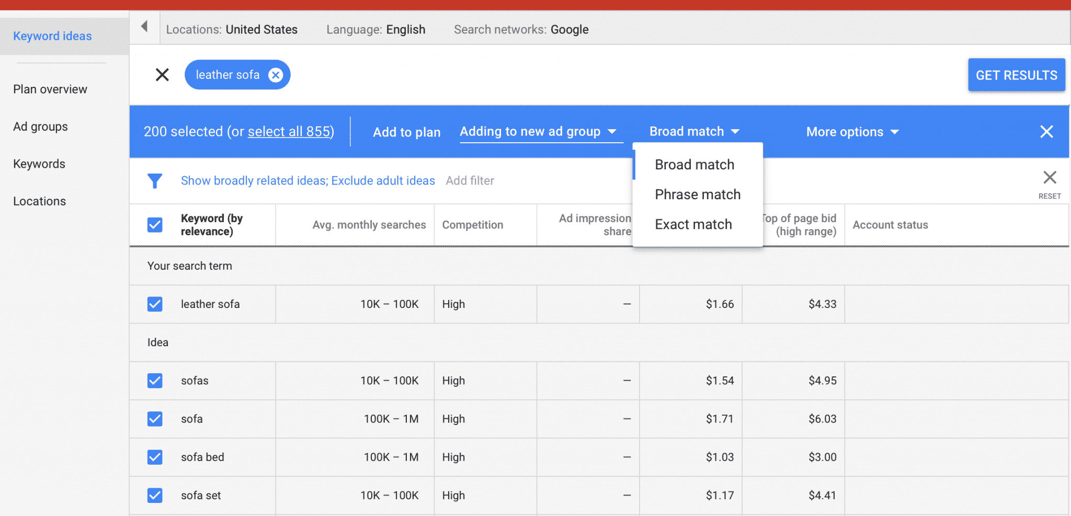The image size is (1071, 516).
Task: Uncheck the sofa row checkbox
Action: (x=155, y=419)
